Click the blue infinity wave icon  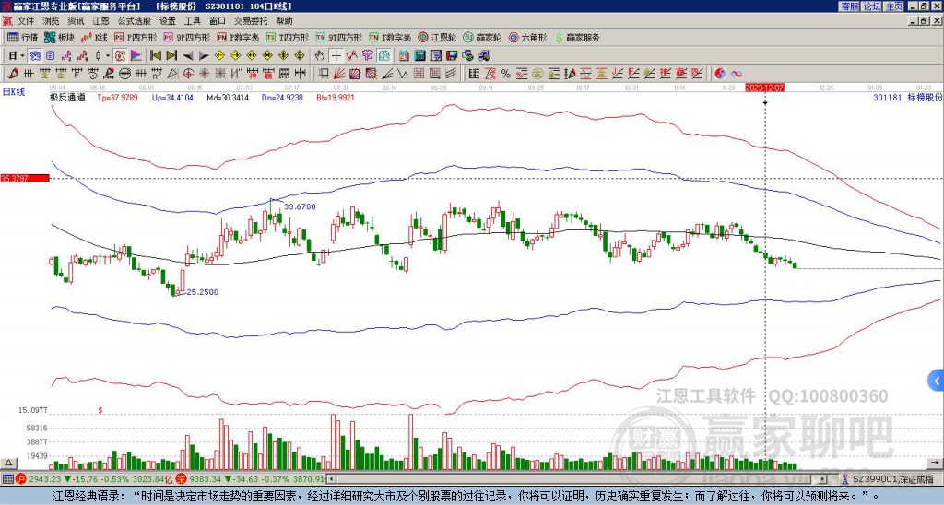point(737,74)
